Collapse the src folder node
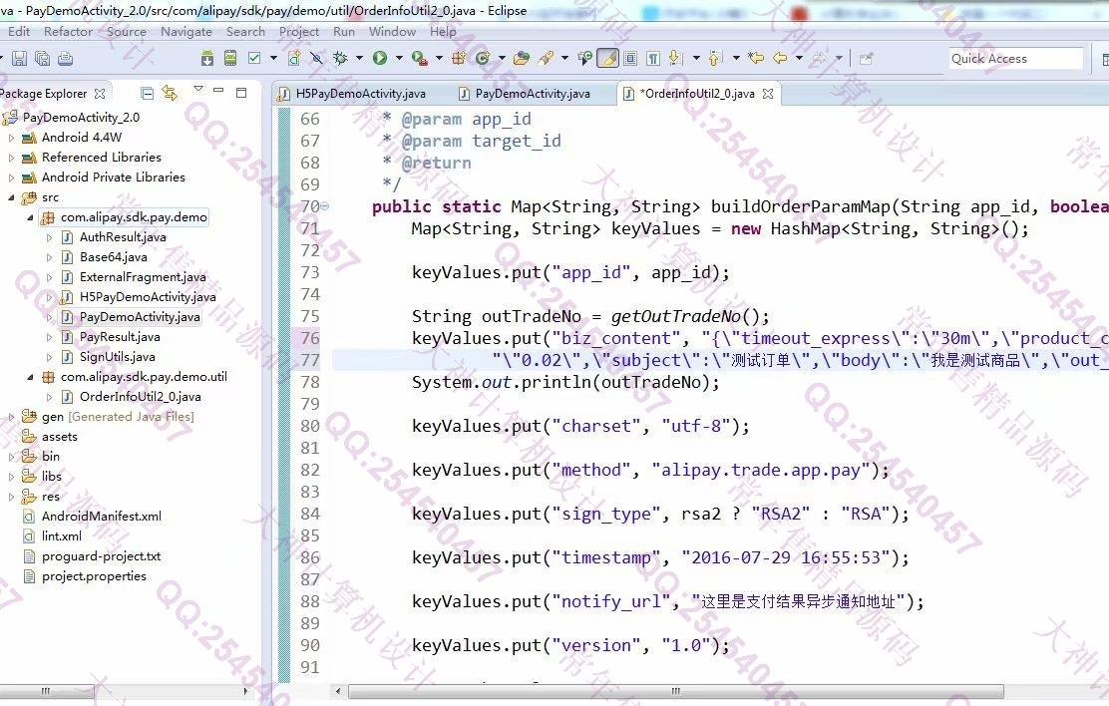 point(11,198)
